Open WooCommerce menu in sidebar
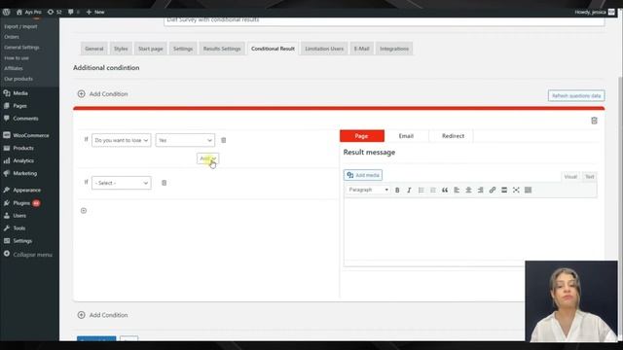 30,135
